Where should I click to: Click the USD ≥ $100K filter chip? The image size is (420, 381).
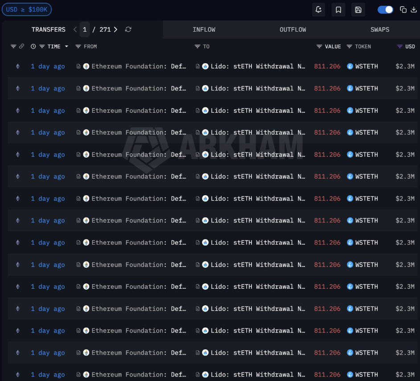[27, 9]
